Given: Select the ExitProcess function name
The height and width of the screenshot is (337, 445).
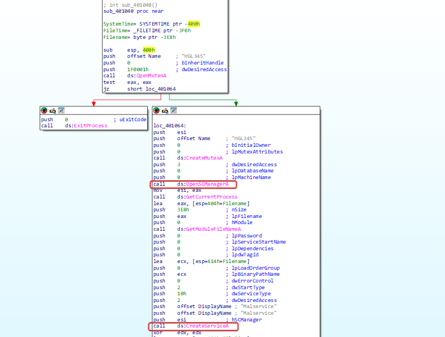Looking at the screenshot, I should [91, 126].
